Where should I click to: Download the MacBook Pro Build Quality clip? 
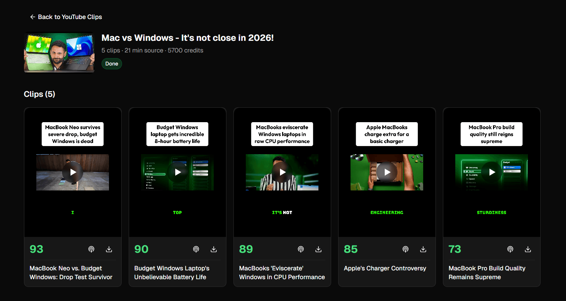coord(528,249)
